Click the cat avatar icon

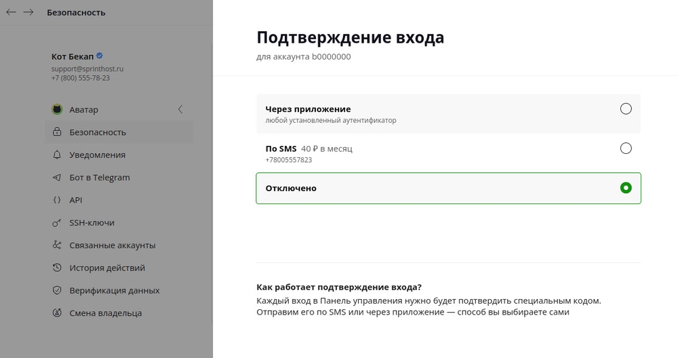(x=58, y=110)
